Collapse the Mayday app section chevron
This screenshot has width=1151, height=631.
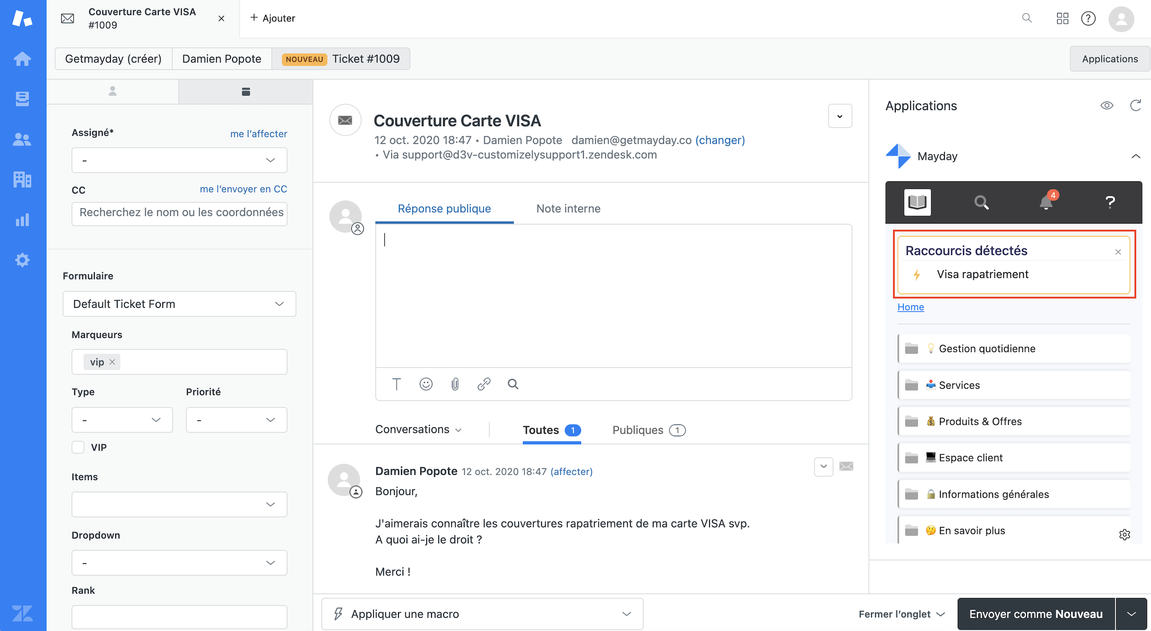point(1135,156)
